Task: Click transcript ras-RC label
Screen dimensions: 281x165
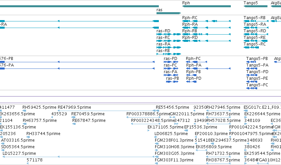Action: tap(163, 38)
